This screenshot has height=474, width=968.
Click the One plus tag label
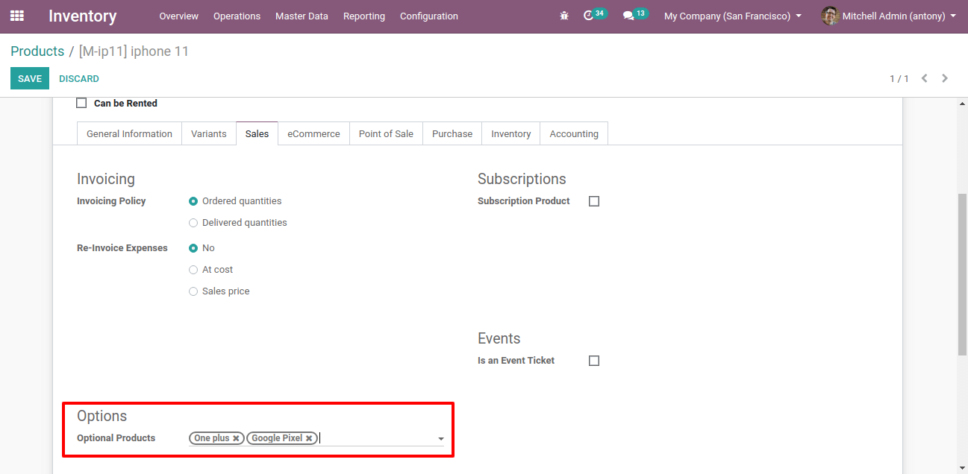point(212,438)
